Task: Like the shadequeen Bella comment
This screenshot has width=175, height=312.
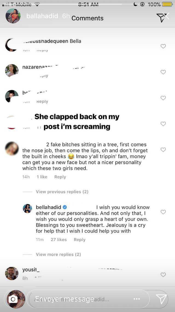Action: 163,46
